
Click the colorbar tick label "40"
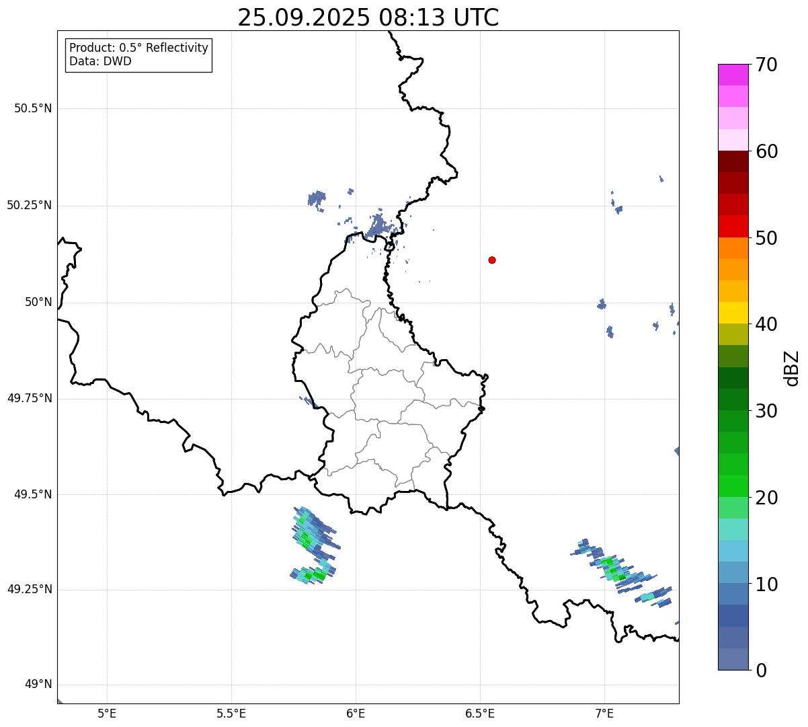[766, 324]
